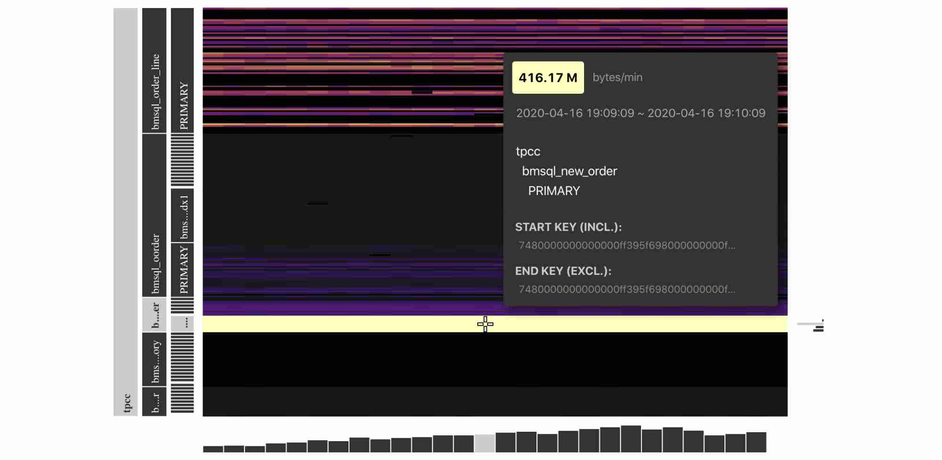This screenshot has width=942, height=460.
Task: Click the bytes/min unit label
Action: point(617,78)
